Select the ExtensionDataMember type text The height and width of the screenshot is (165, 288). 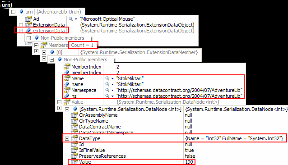click(x=139, y=52)
